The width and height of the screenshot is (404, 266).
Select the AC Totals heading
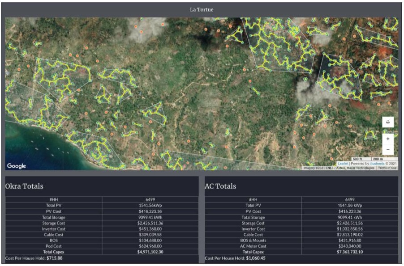[220, 186]
